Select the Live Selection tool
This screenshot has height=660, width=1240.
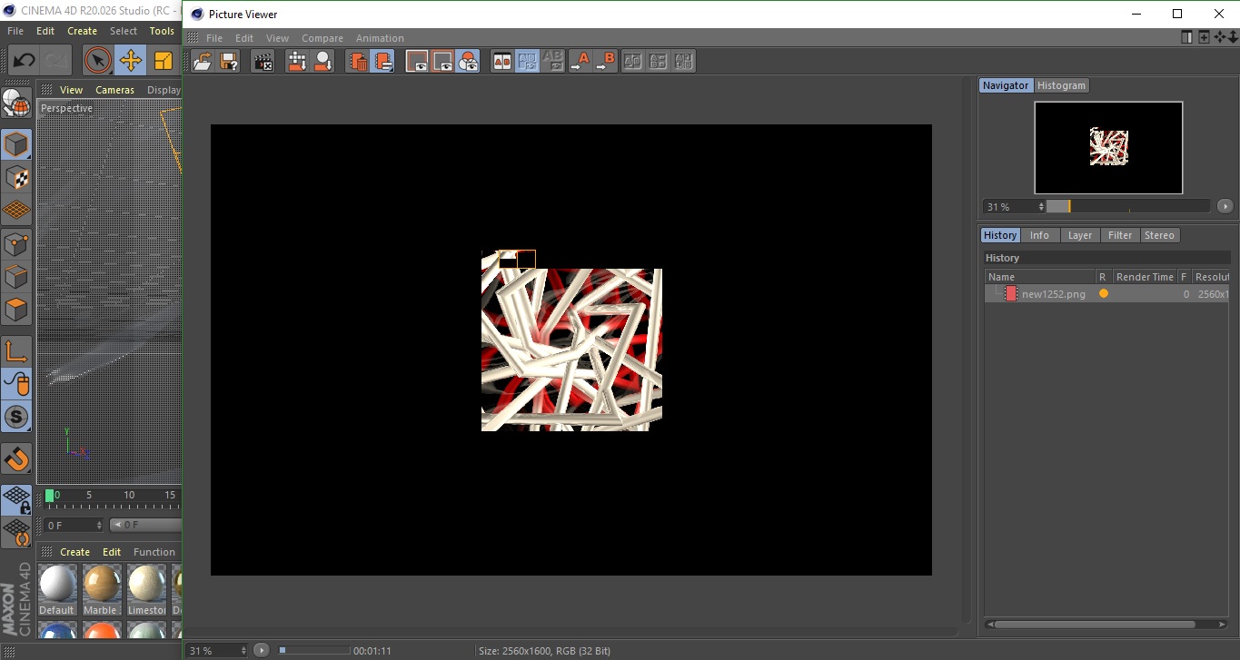click(x=97, y=61)
